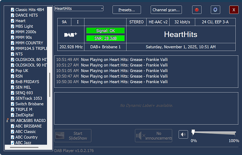Click the date and time cell

tap(181, 47)
